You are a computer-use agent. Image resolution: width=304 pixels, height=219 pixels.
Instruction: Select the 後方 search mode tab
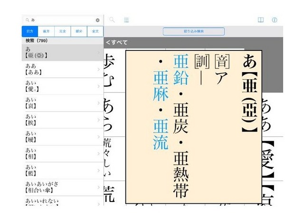46,31
